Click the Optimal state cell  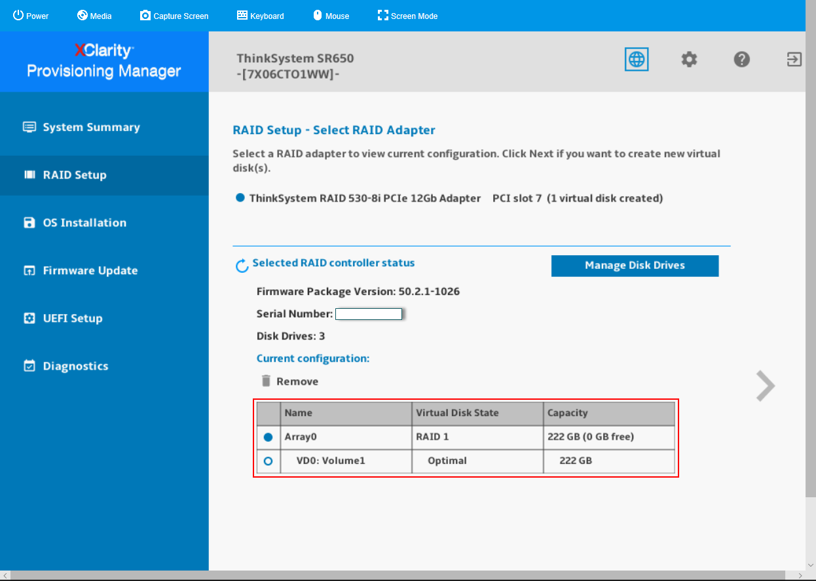coord(478,461)
